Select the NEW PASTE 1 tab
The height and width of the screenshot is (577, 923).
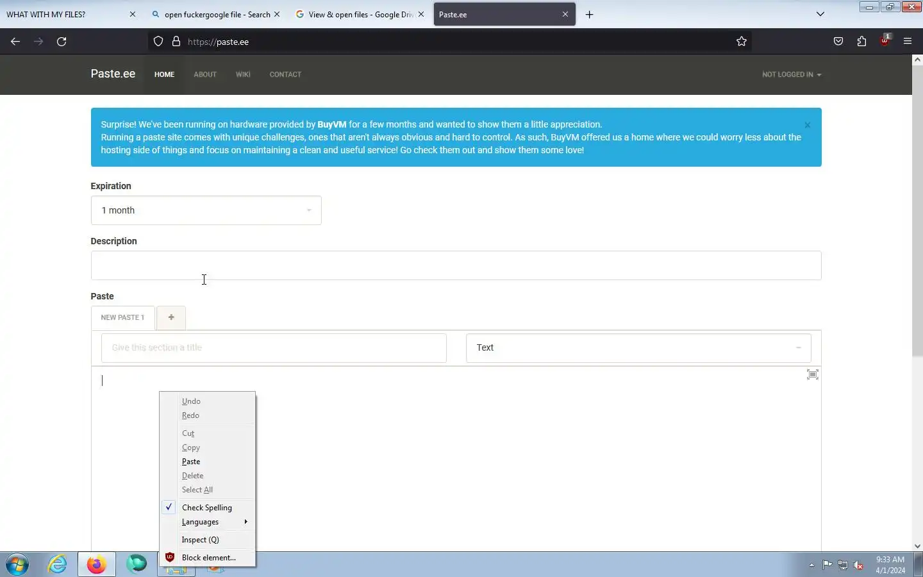122,317
